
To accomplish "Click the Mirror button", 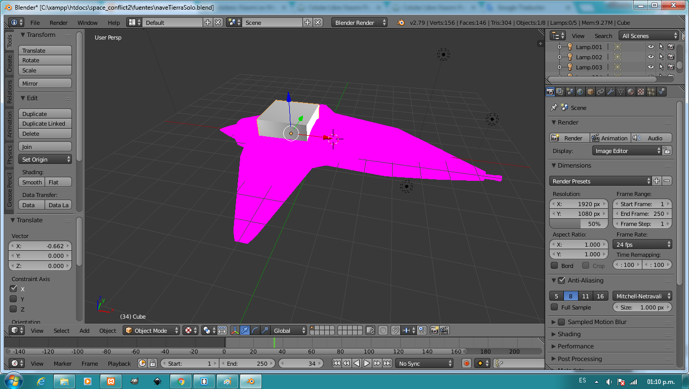I will point(45,83).
